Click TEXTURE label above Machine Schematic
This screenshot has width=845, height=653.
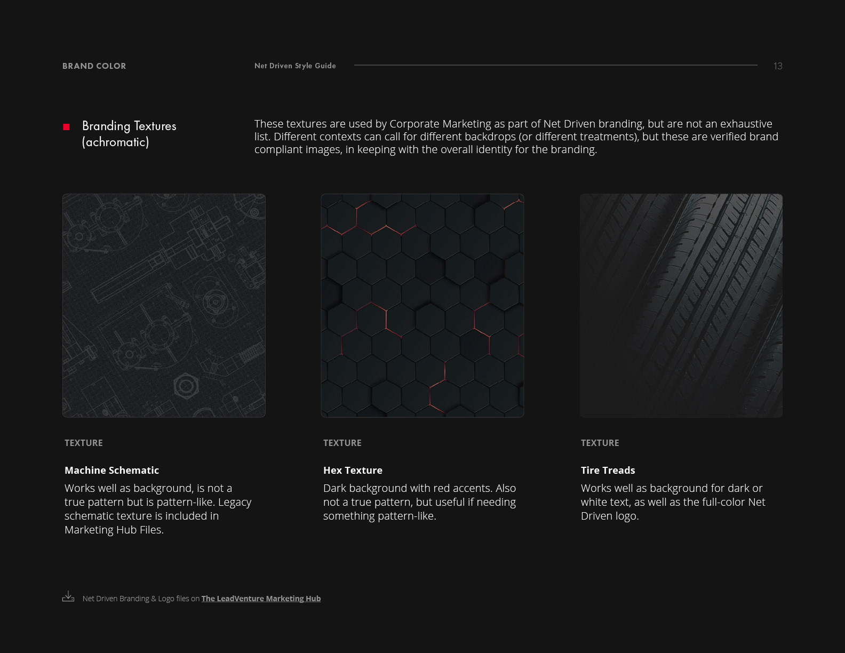click(84, 443)
